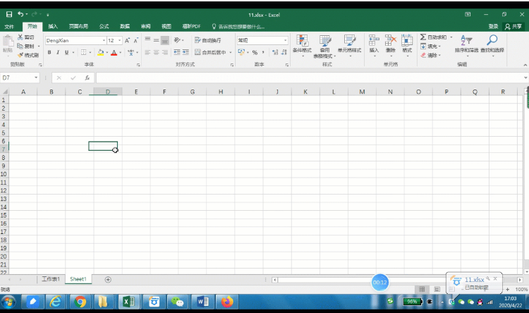Click the insert function fx icon
529x313 pixels.
[87, 78]
